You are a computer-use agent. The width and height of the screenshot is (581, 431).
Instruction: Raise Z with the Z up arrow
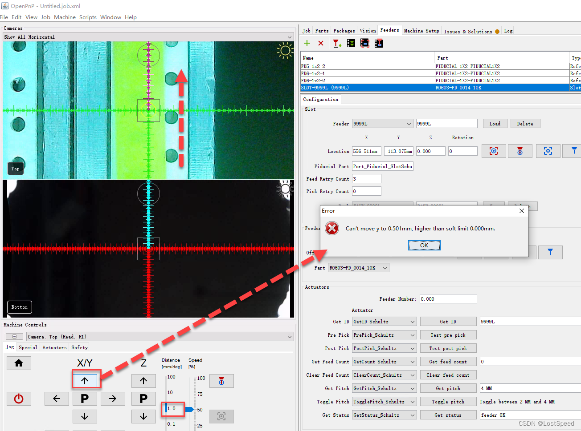tap(143, 381)
